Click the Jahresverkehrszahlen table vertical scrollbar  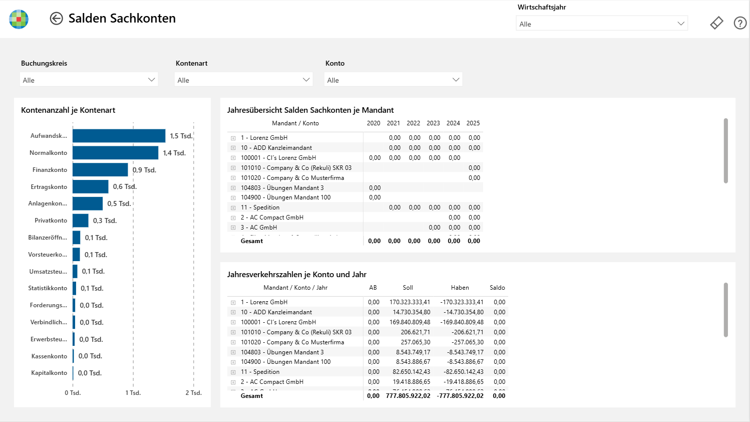pyautogui.click(x=726, y=310)
